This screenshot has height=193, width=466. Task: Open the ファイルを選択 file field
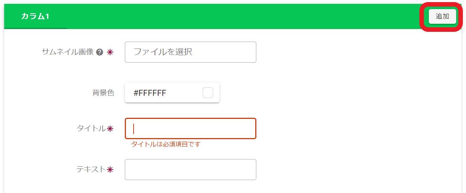point(190,52)
